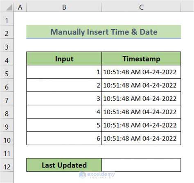Select Input cell containing 2
194x183 pixels.
coord(64,85)
